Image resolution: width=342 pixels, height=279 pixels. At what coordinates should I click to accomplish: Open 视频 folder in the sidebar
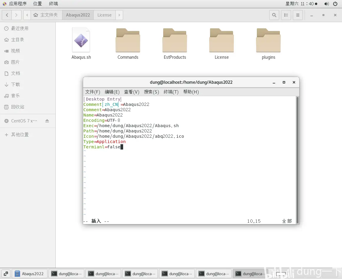pos(28,51)
